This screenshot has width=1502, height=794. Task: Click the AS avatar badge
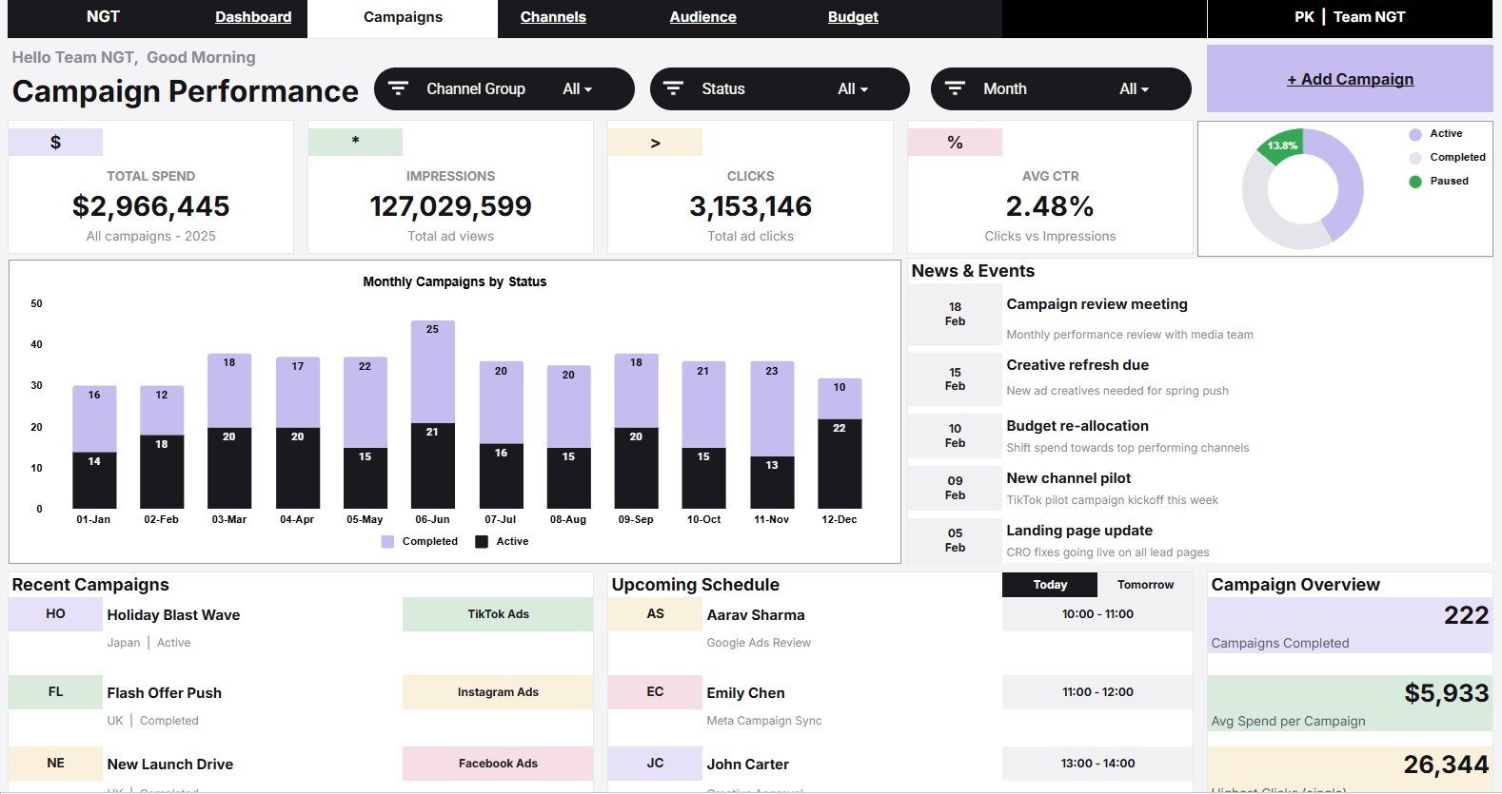coord(655,614)
